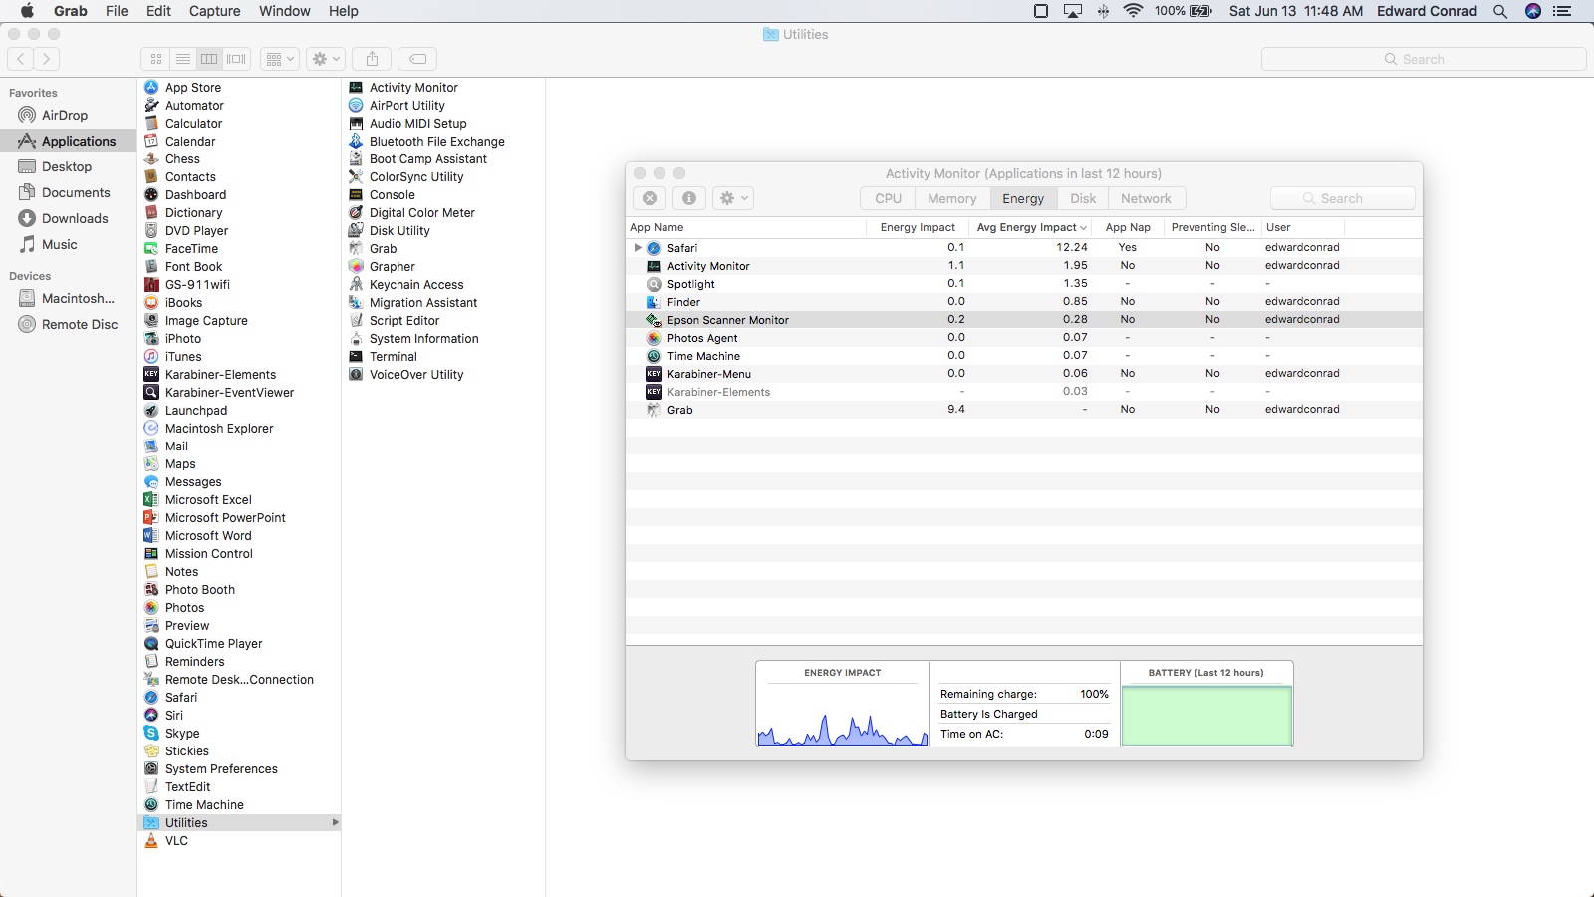Select the Chess application icon
Viewport: 1594px width, 897px height.
point(151,158)
